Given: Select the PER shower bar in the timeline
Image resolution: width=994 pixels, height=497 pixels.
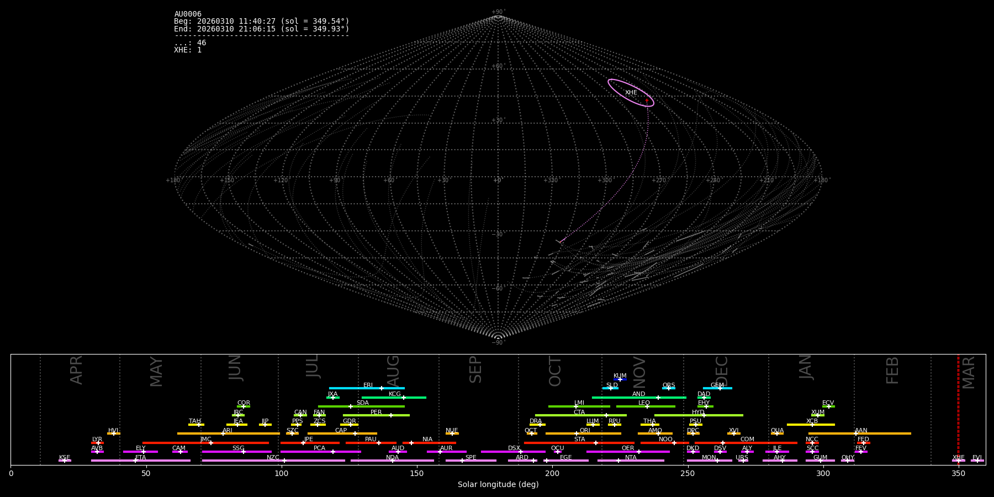Looking at the screenshot, I should click(x=376, y=415).
